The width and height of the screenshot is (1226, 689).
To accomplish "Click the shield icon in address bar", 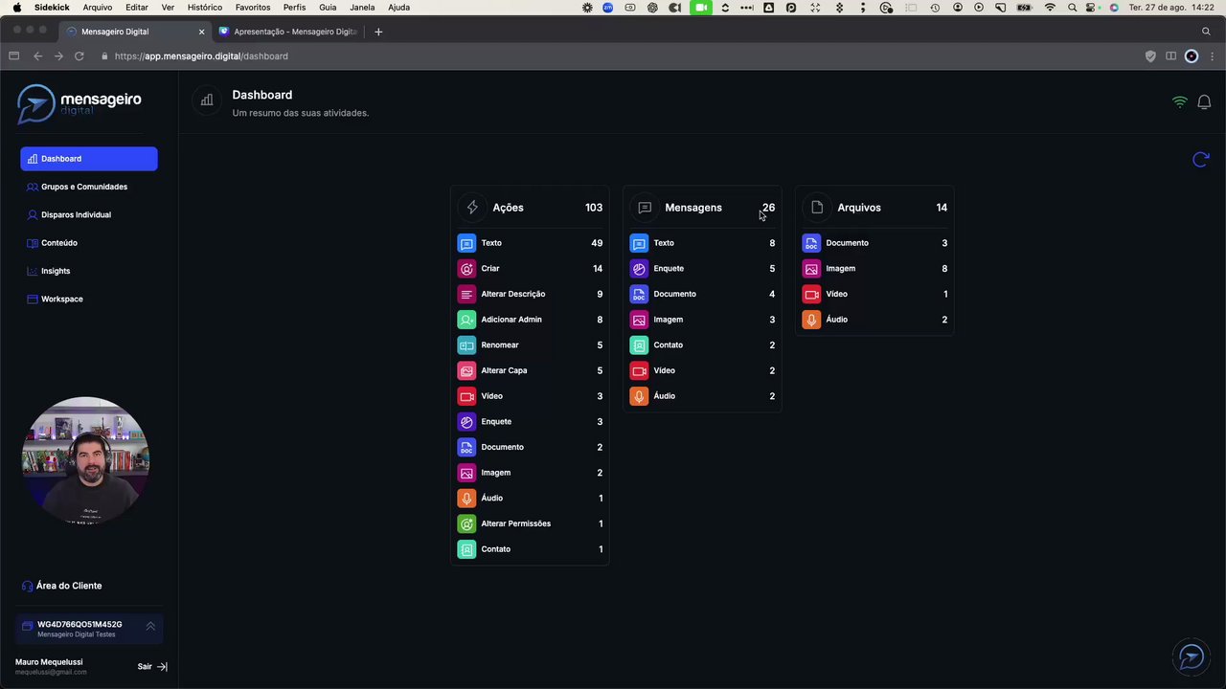I will tap(1150, 56).
